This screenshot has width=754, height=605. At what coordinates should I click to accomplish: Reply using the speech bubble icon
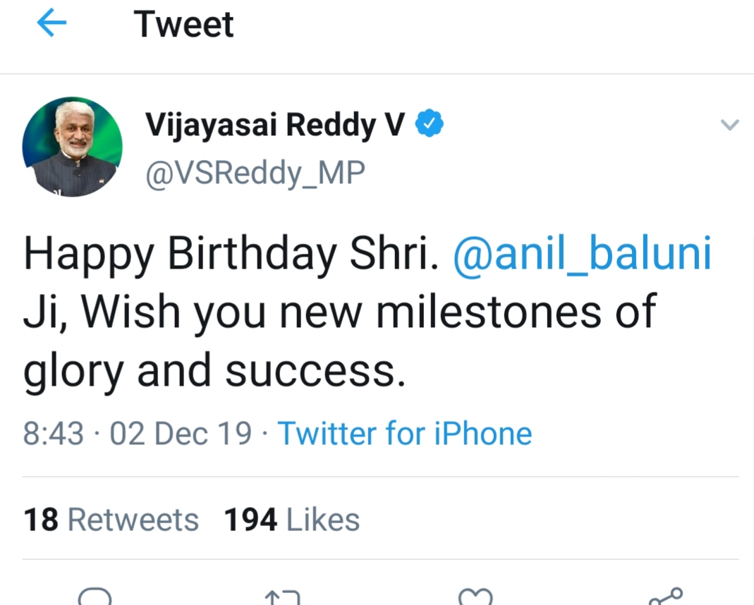(x=95, y=598)
